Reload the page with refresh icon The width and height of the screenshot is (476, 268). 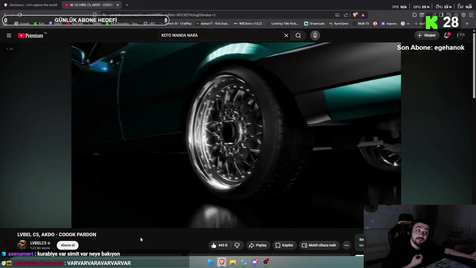20,15
